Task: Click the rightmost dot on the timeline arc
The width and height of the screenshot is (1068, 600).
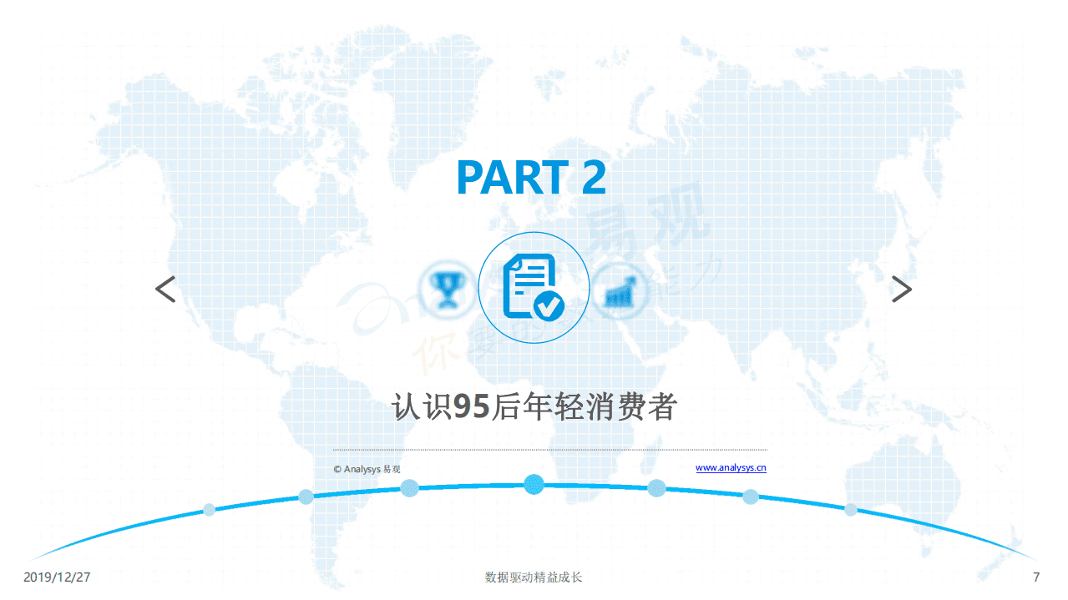Action: [x=850, y=511]
